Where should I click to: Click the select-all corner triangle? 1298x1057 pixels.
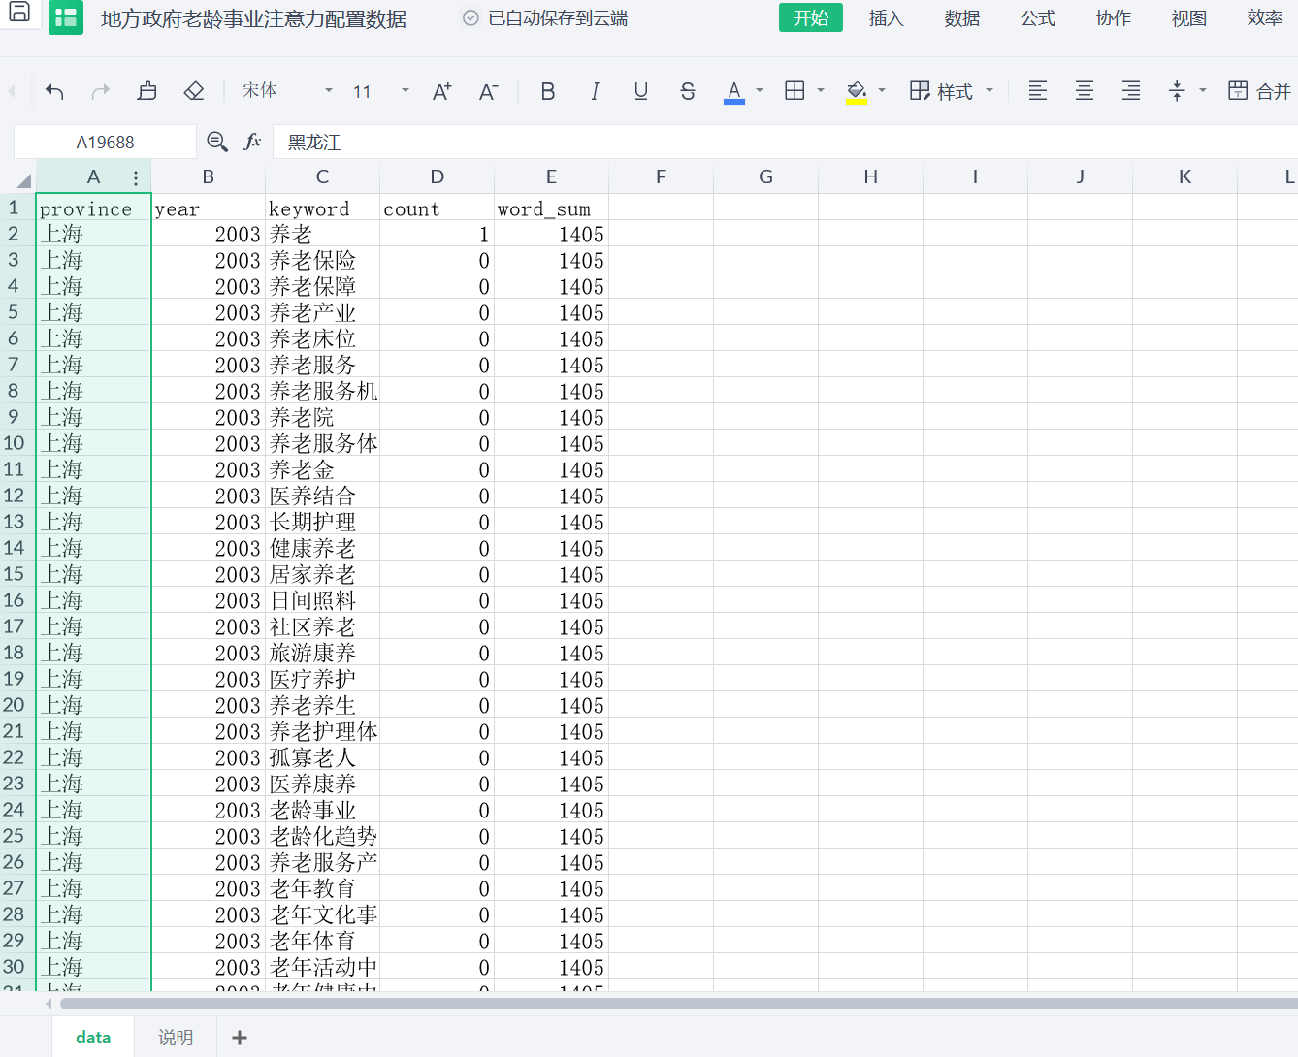point(23,180)
